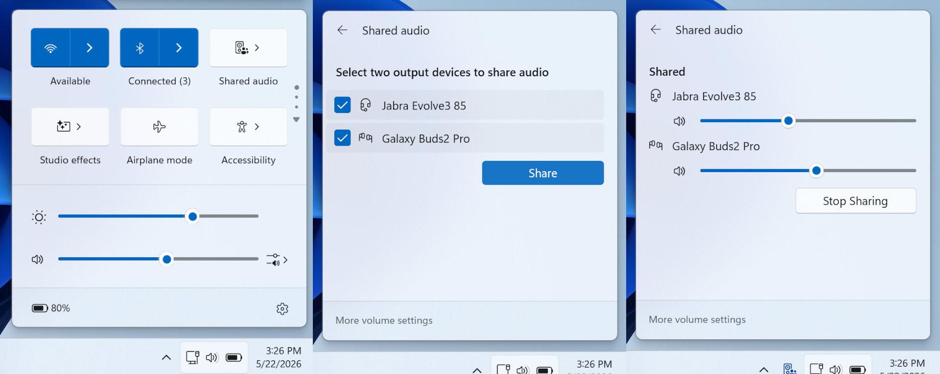Set brightness on the brightness slider

(x=158, y=216)
